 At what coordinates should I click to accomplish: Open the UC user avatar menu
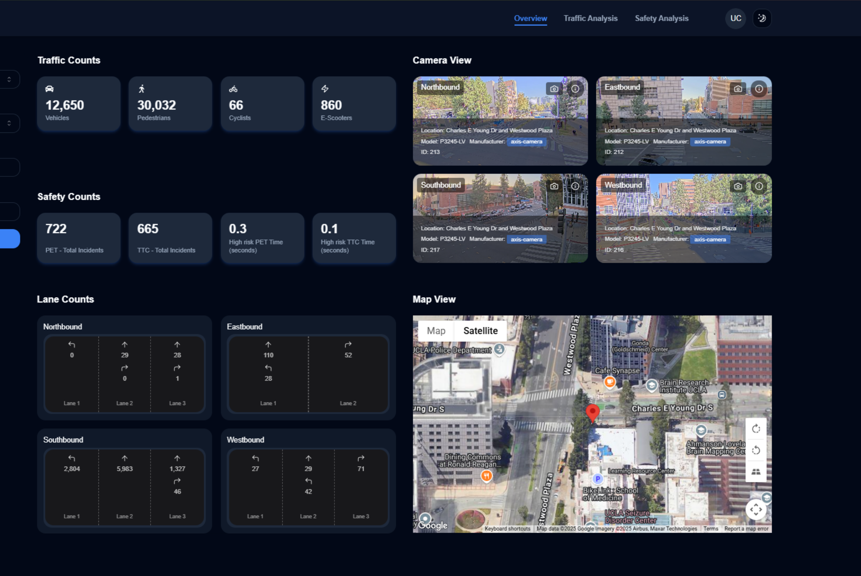click(x=735, y=18)
